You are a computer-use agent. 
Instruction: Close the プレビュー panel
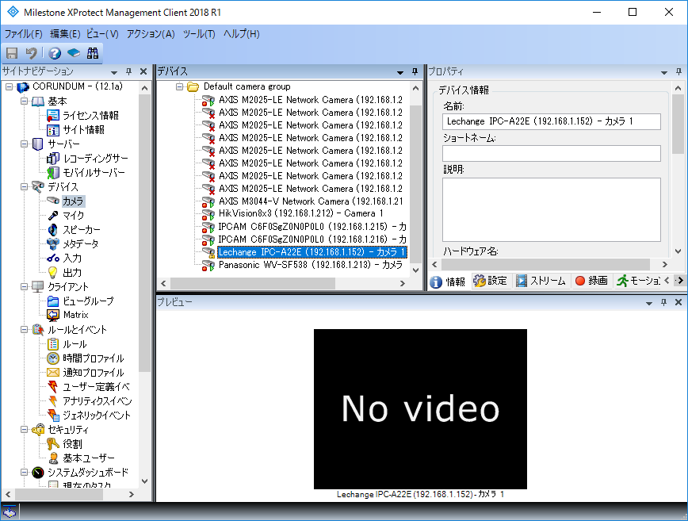click(x=678, y=302)
